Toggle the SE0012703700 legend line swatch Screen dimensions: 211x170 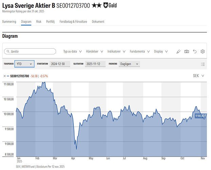(x=8, y=76)
